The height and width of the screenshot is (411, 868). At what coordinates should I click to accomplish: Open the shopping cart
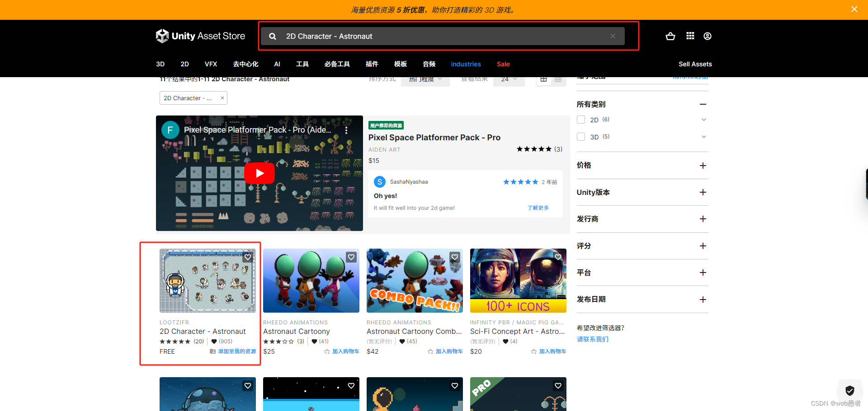coord(670,36)
